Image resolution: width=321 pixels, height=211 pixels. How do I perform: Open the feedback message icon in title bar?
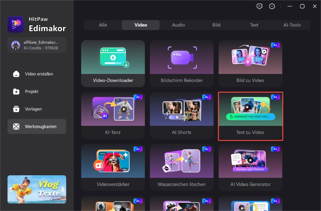tap(260, 6)
